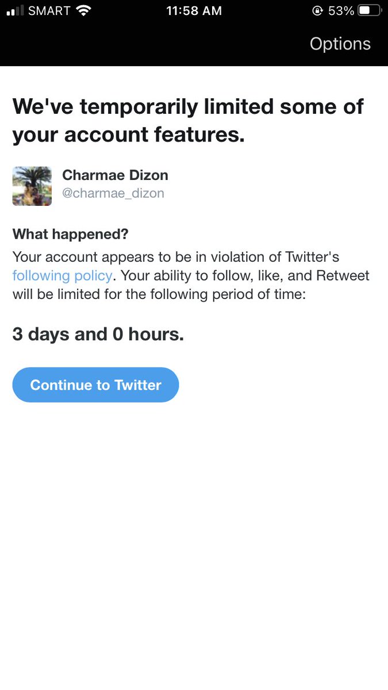Tap the 53% battery percentage
Image resolution: width=388 pixels, height=690 pixels.
[341, 11]
